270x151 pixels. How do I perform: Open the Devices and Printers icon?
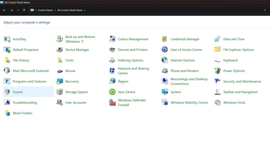coord(112,50)
